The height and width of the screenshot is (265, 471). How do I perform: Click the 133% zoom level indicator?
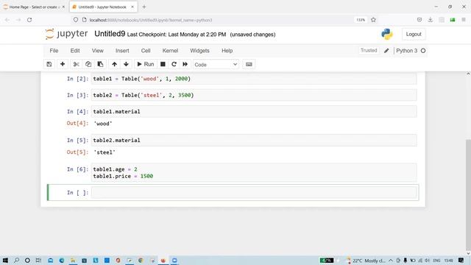[361, 20]
